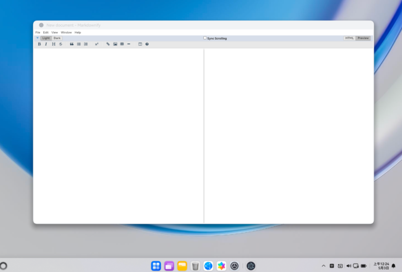
Task: Click inside the left markdown editor pane
Action: coord(118,136)
